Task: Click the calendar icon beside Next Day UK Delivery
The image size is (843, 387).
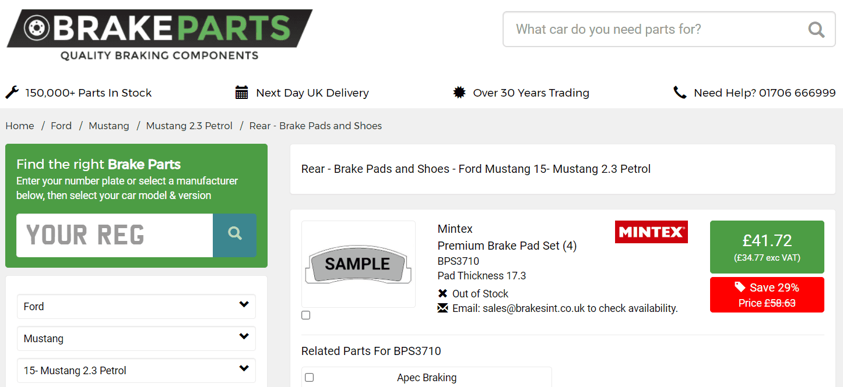Action: click(x=241, y=93)
